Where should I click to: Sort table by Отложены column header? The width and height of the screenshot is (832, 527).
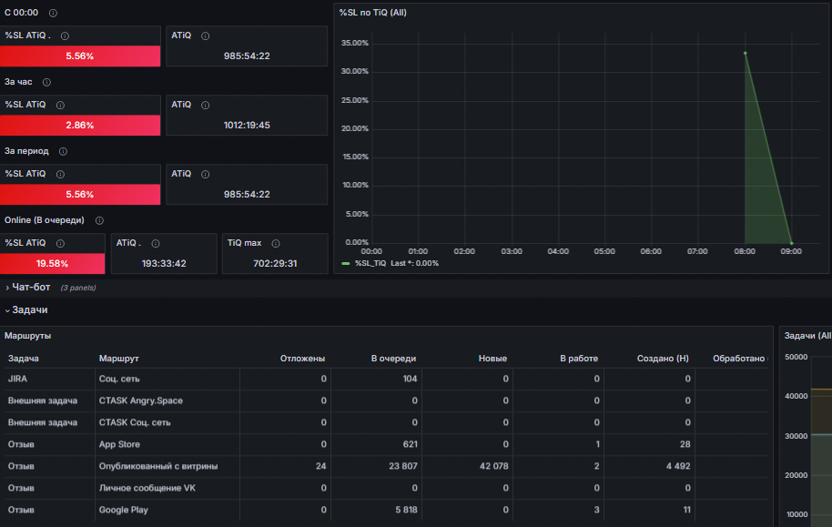(302, 359)
